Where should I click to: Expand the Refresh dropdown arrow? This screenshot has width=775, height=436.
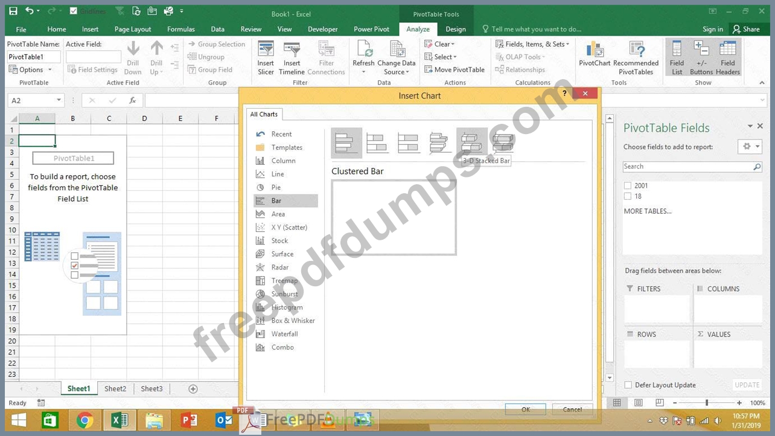[x=363, y=72]
